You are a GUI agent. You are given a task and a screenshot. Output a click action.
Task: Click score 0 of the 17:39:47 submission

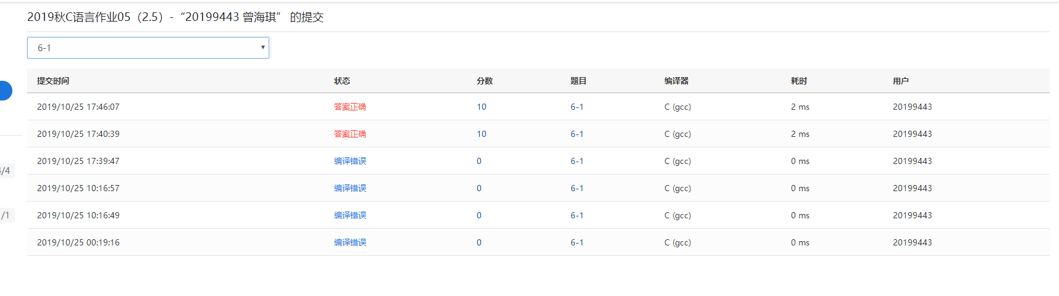[x=479, y=161]
